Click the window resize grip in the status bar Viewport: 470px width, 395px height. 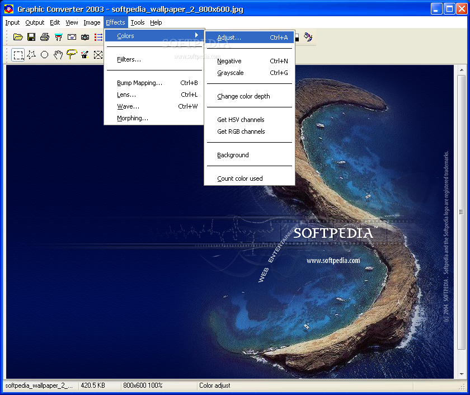click(462, 387)
